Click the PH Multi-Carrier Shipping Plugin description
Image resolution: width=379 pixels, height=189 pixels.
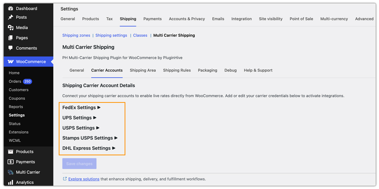122,58
